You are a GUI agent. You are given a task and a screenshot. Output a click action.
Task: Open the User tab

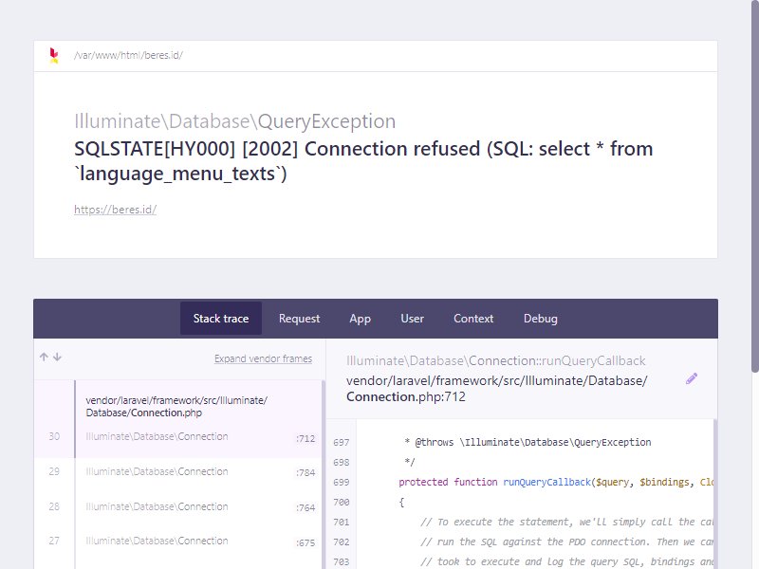(412, 319)
